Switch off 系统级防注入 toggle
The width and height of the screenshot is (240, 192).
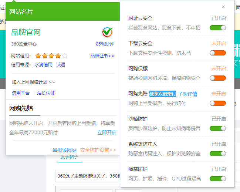coord(218,154)
